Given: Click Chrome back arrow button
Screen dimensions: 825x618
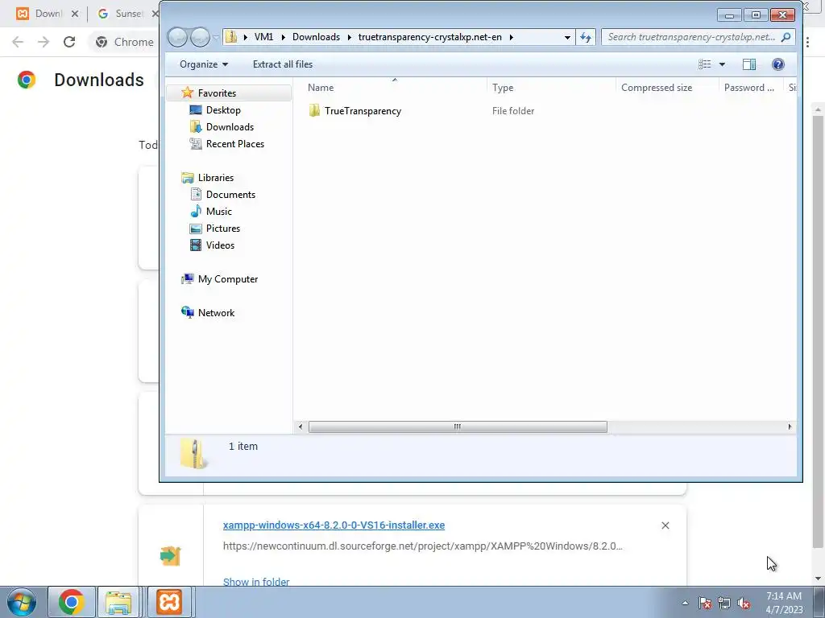Looking at the screenshot, I should point(18,42).
